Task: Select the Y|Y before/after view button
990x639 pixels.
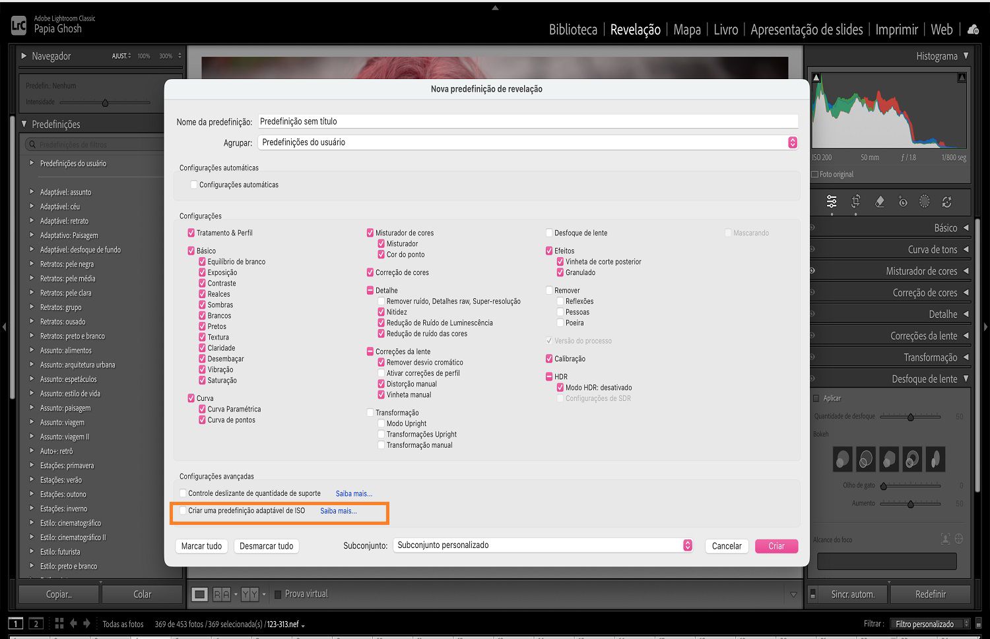Action: 250,594
